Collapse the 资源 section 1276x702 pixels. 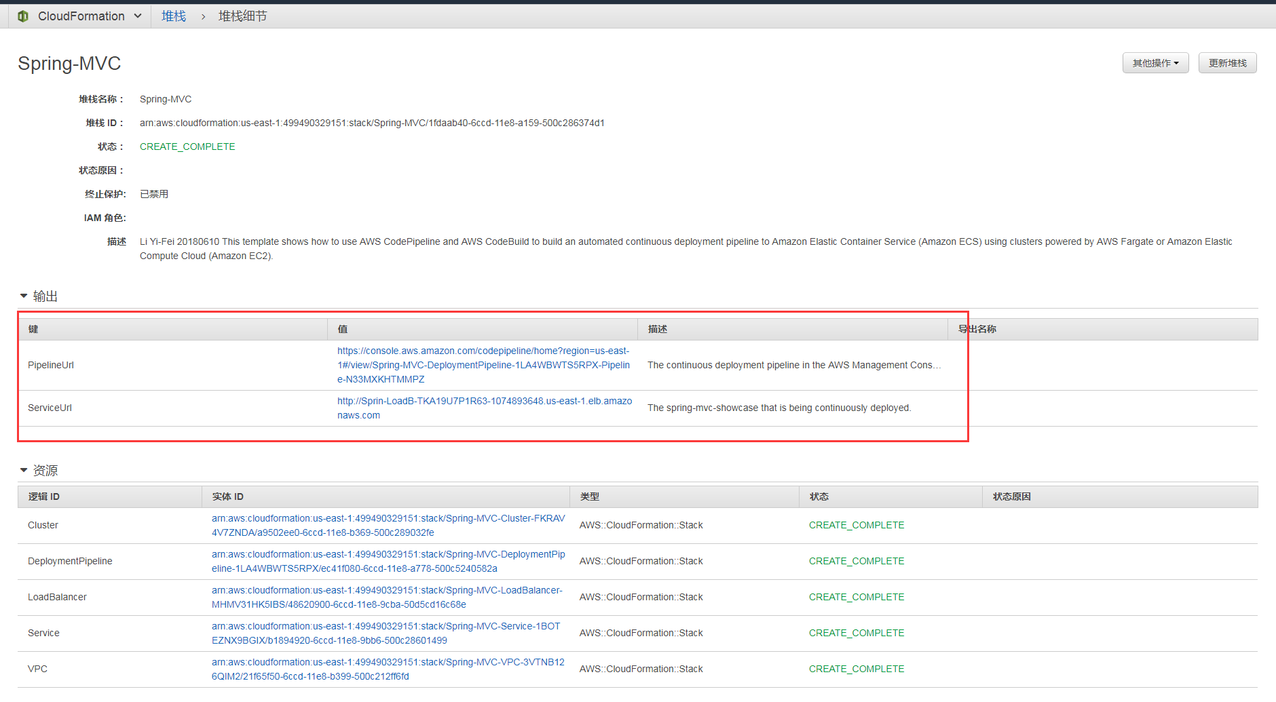24,470
